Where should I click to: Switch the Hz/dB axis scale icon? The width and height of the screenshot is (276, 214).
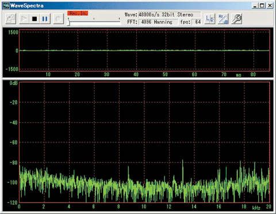click(x=223, y=19)
